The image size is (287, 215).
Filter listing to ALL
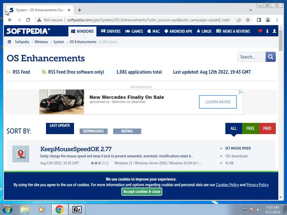(x=233, y=128)
